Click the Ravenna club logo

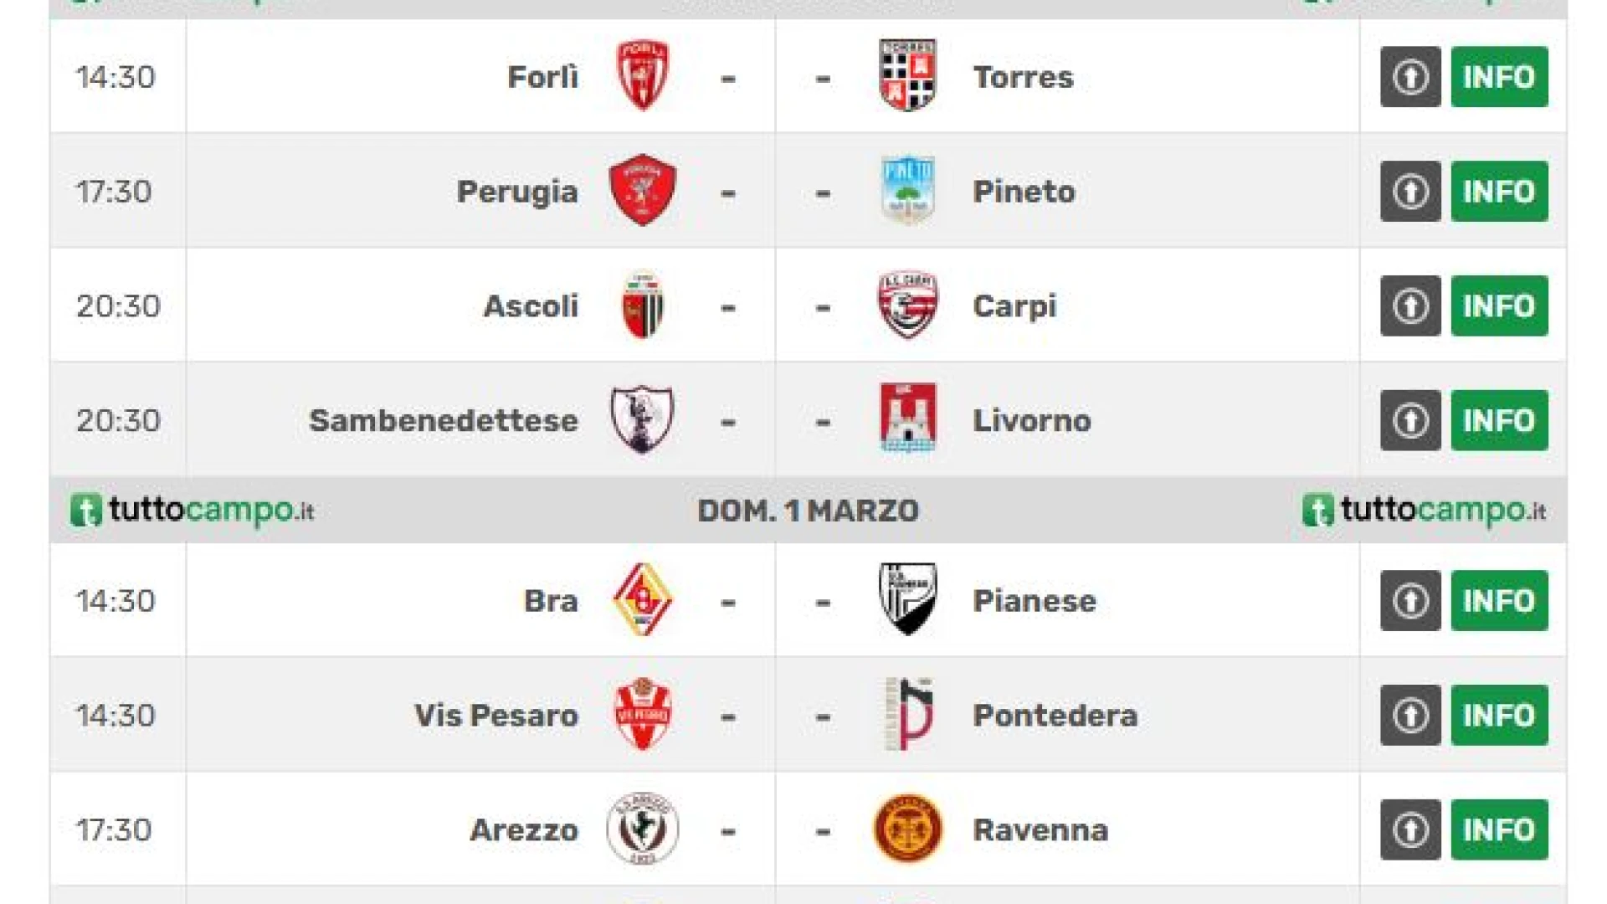907,830
